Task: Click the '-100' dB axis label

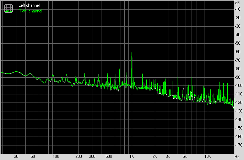Action: 239,85
